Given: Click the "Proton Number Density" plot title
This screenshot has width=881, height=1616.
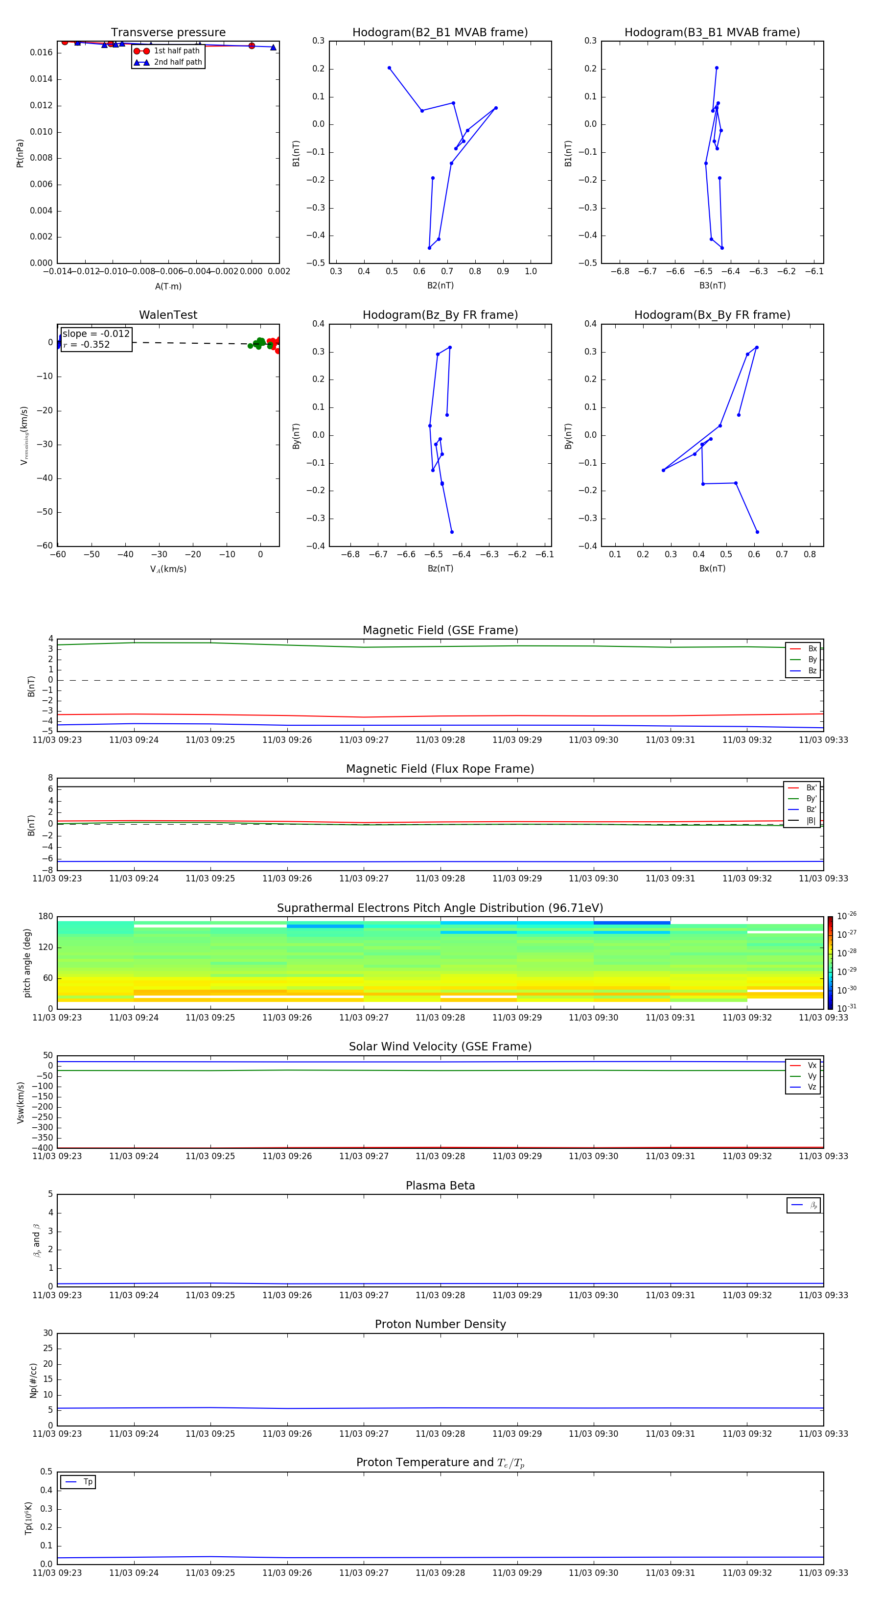Looking at the screenshot, I should click(440, 1324).
